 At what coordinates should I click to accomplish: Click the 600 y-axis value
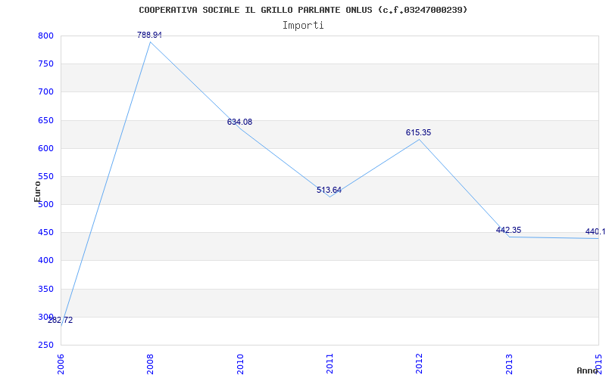45,148
